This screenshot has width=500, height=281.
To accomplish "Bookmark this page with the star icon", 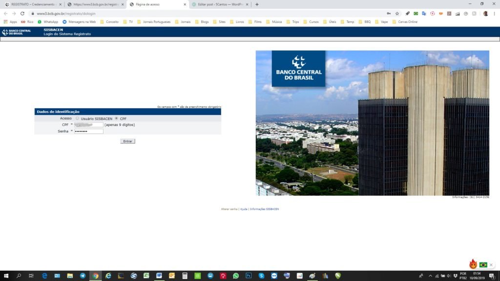I will (x=397, y=13).
